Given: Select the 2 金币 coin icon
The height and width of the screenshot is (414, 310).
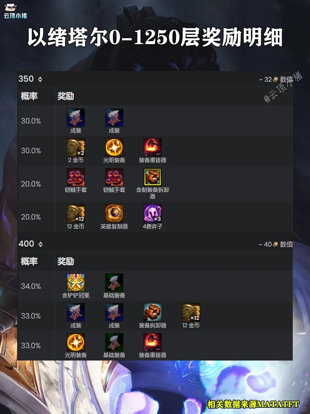Looking at the screenshot, I should point(76,147).
